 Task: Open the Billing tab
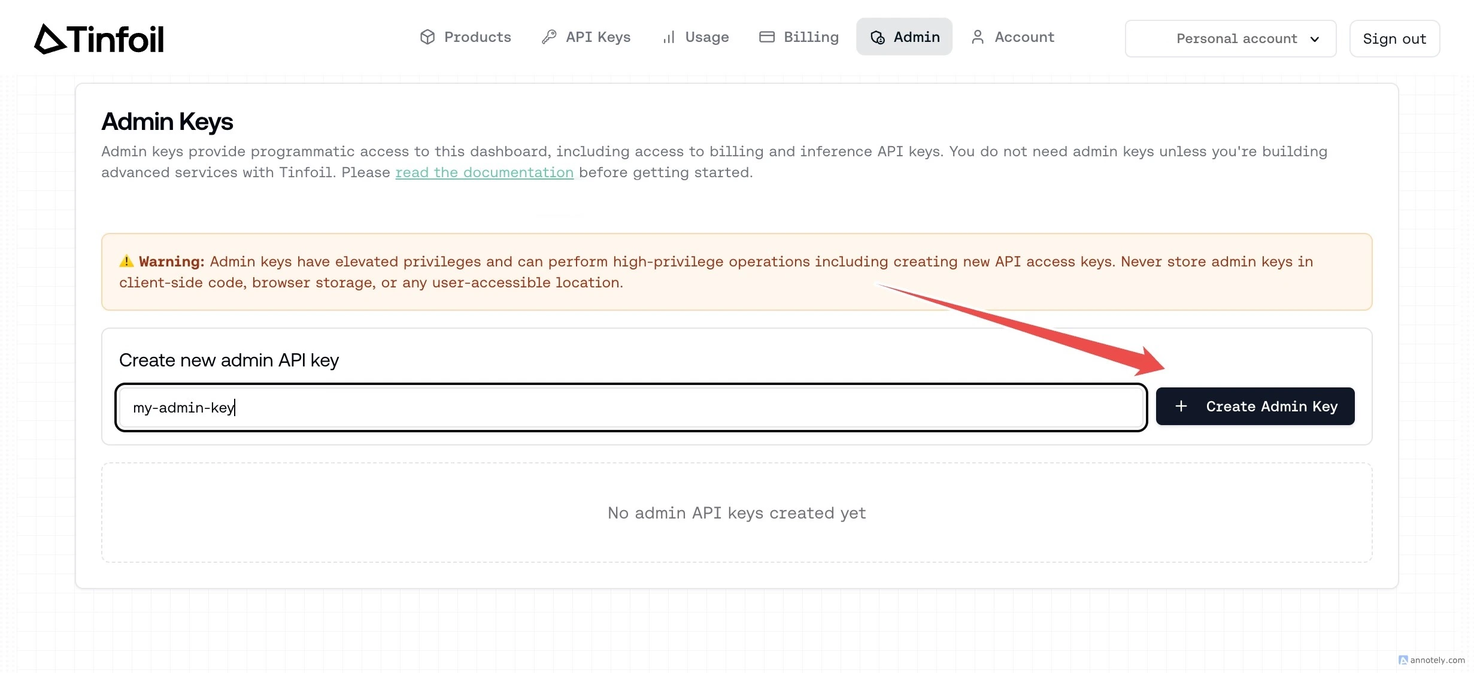tap(799, 37)
